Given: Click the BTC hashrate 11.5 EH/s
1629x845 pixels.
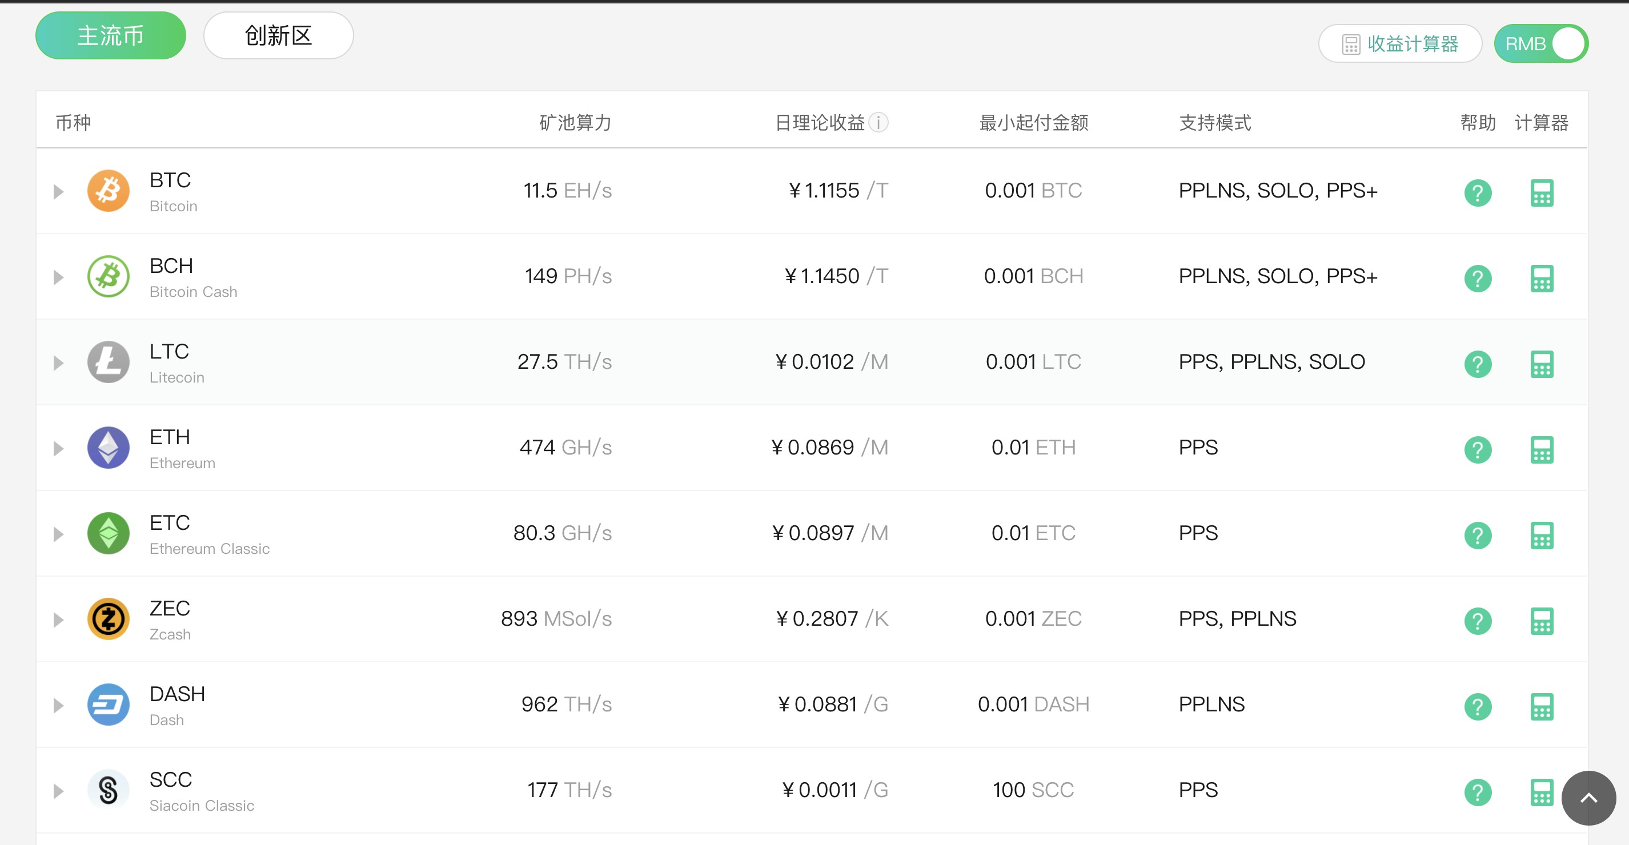Looking at the screenshot, I should tap(567, 190).
